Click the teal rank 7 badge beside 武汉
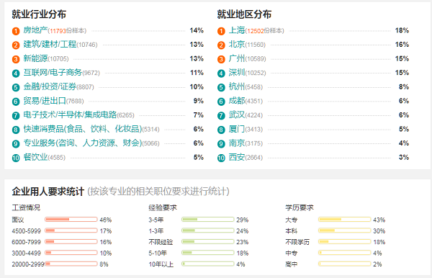 tap(221, 115)
